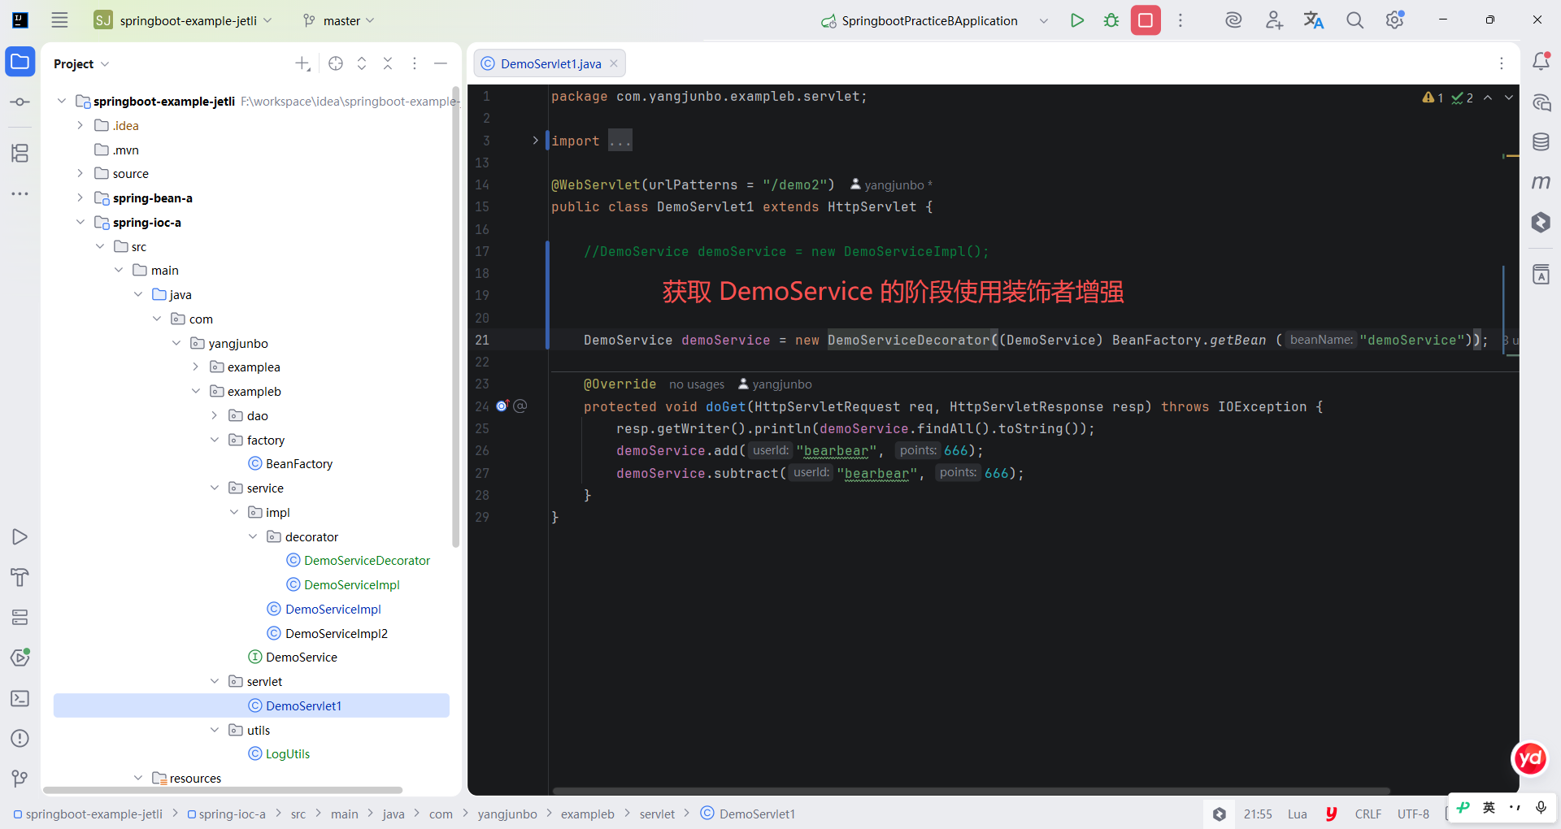Open the Commit tool window
Screen dimensions: 1561x829
(20, 102)
